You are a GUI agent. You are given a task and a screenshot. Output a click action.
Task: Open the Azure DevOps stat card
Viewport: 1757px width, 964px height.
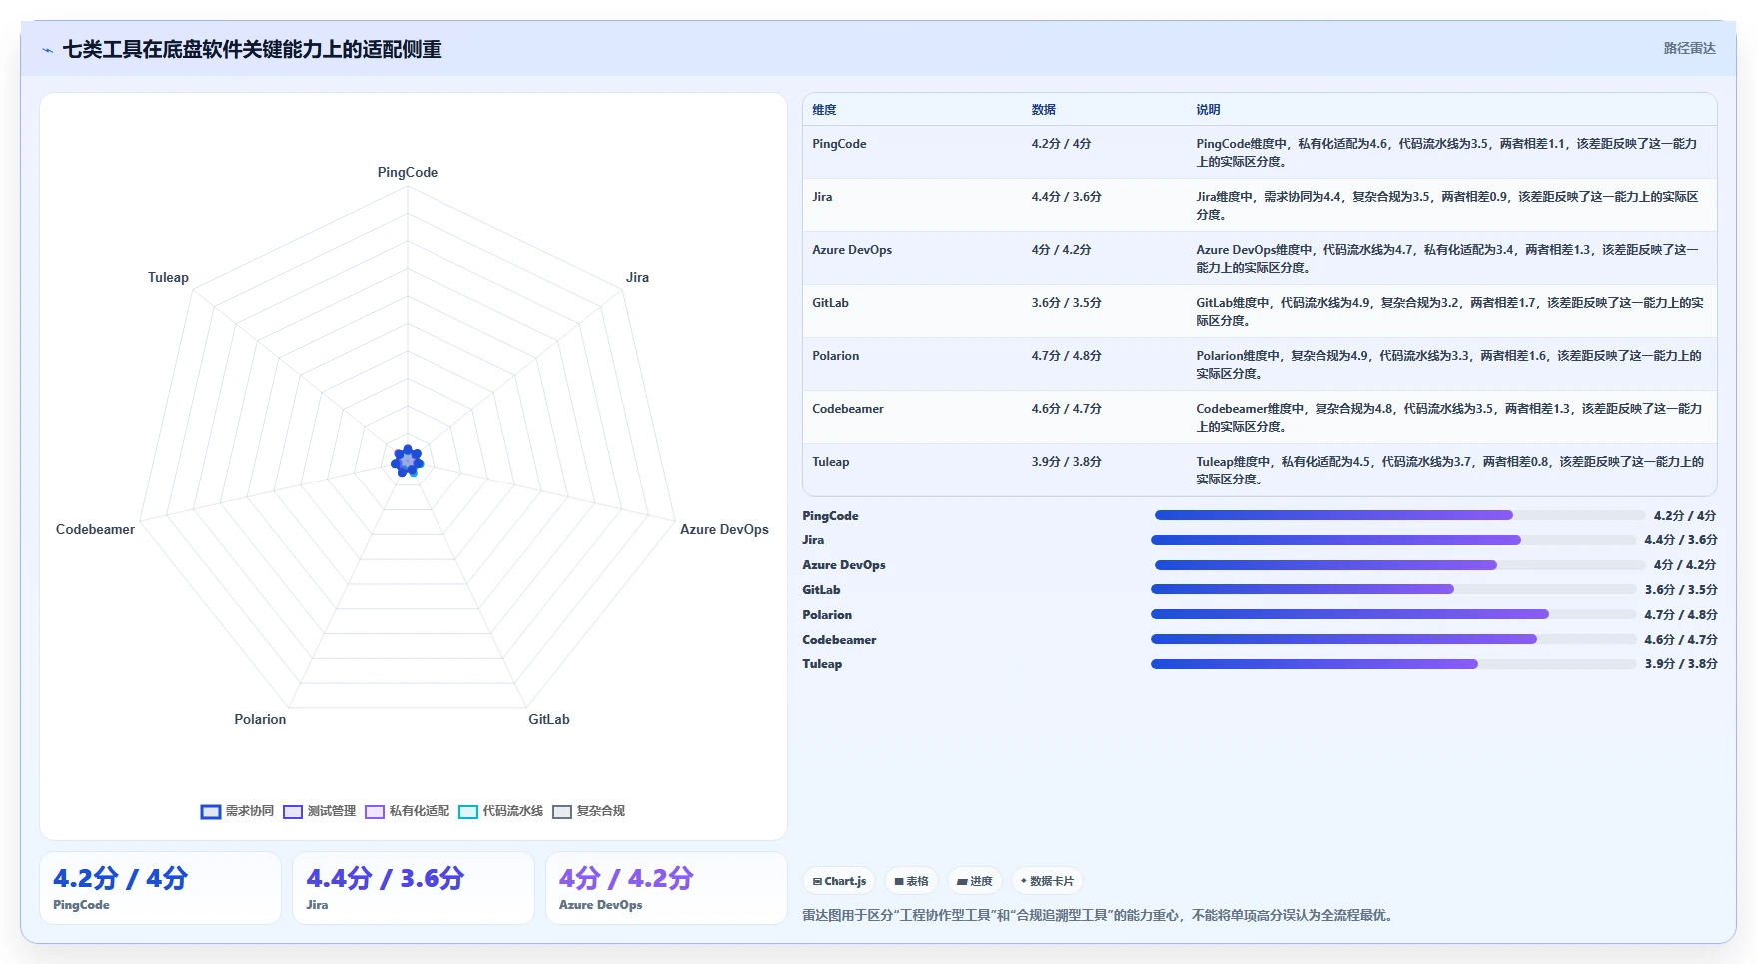point(666,888)
